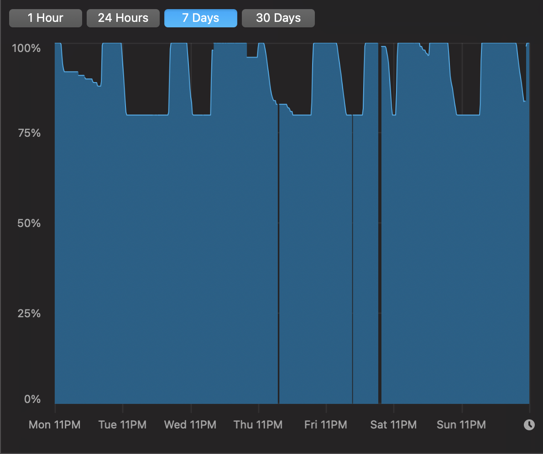This screenshot has height=454, width=543.
Task: Click the Thu 11PM time label
Action: [x=258, y=424]
